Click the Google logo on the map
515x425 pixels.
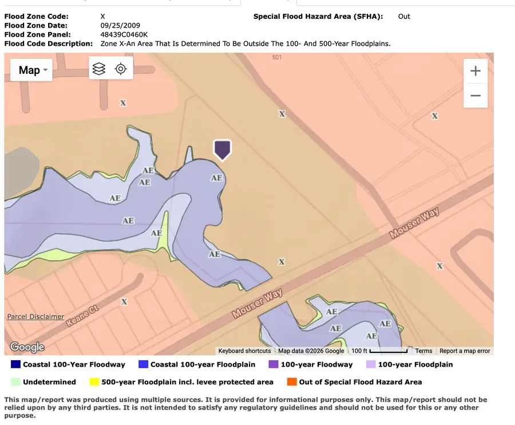tap(27, 347)
